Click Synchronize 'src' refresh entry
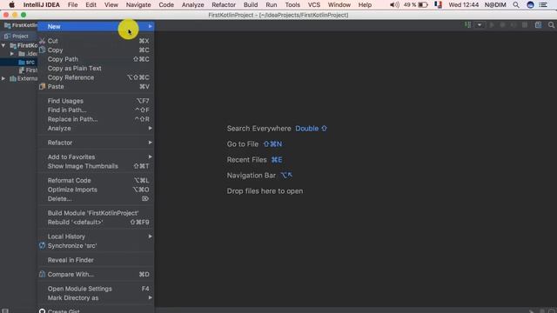This screenshot has width=557, height=313. [x=96, y=245]
